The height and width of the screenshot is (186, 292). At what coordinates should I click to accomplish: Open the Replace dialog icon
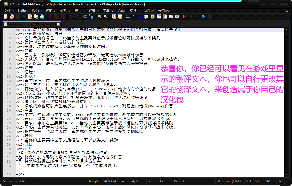[x=91, y=16]
